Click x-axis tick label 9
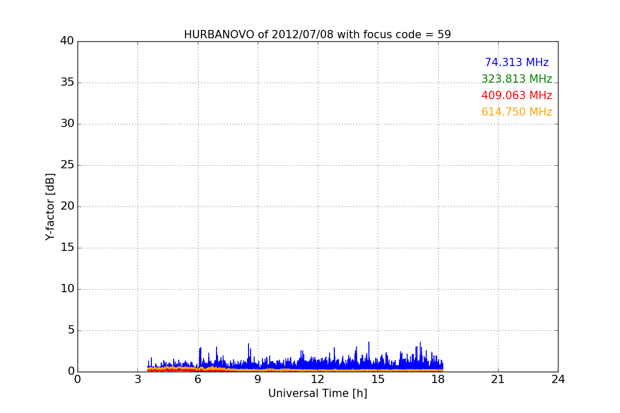Viewport: 620px width, 413px height. (258, 379)
